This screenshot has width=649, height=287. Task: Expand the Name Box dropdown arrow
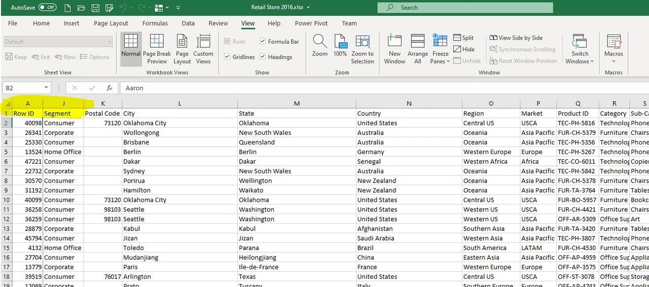[46, 88]
